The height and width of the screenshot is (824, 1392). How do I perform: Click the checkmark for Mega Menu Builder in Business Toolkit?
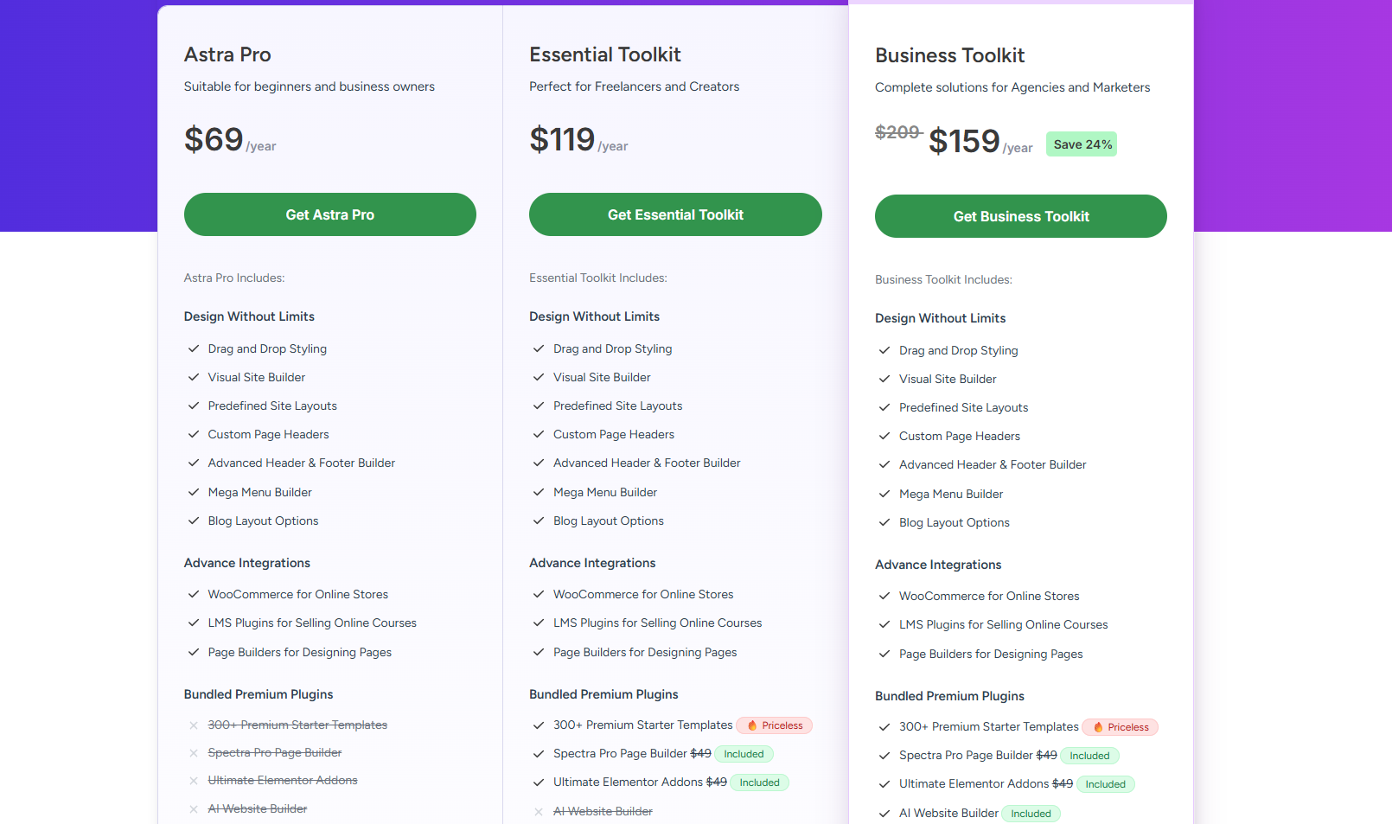click(884, 494)
